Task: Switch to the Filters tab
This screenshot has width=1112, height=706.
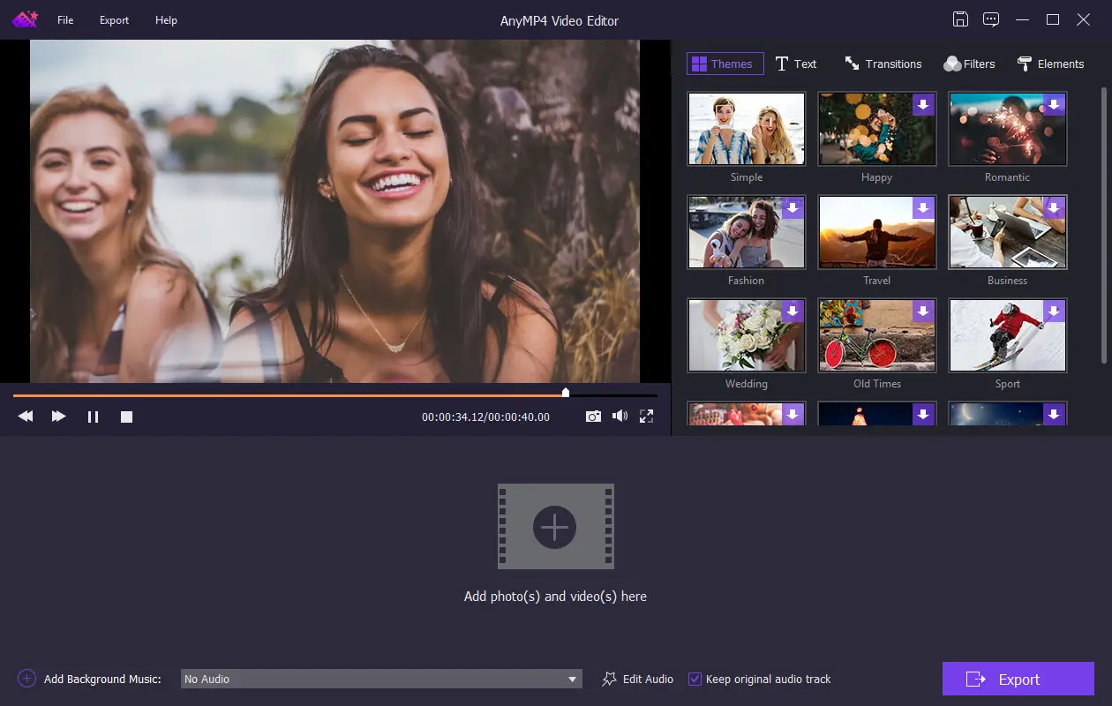Action: (x=969, y=64)
